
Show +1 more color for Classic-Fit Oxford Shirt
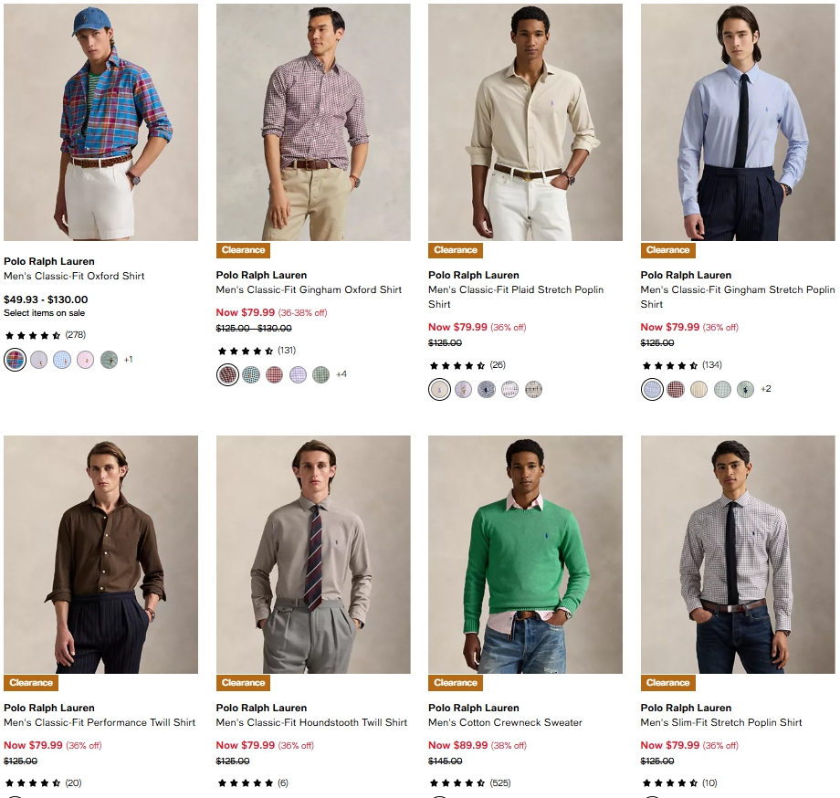[128, 359]
